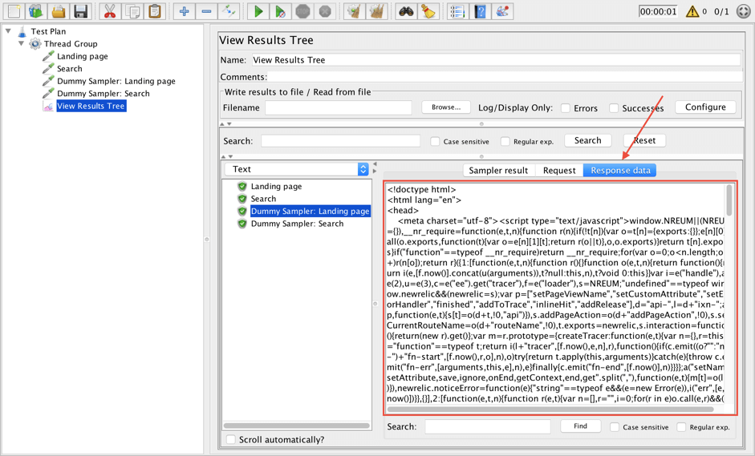The width and height of the screenshot is (755, 456).
Task: Switch to the Request tab
Action: coord(559,170)
